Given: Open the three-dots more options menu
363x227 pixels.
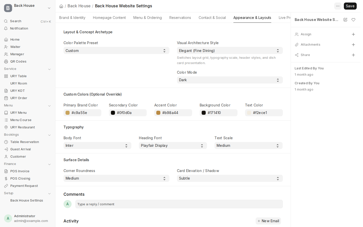Looking at the screenshot, I should tap(338, 6).
